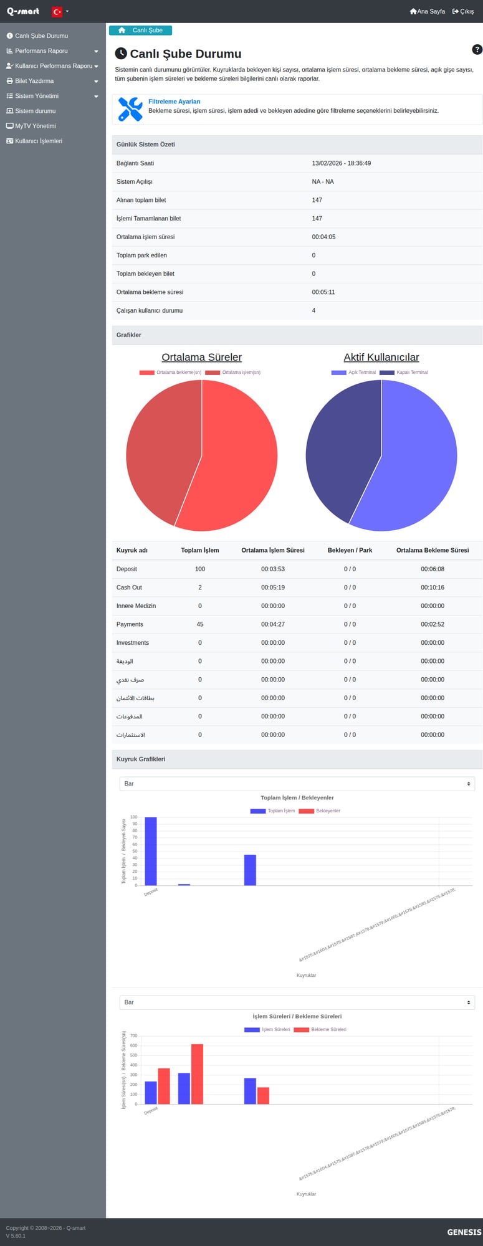Open Sistem durumu from sidebar
Screen dimensions: 483x1246
coord(35,111)
